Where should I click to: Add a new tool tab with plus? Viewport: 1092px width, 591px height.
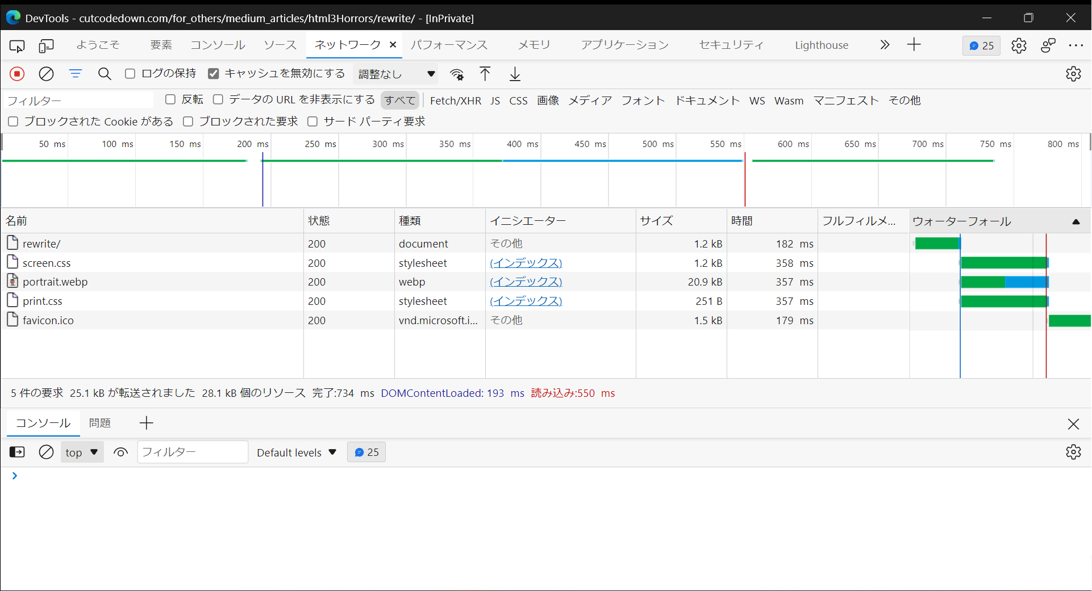coord(914,45)
